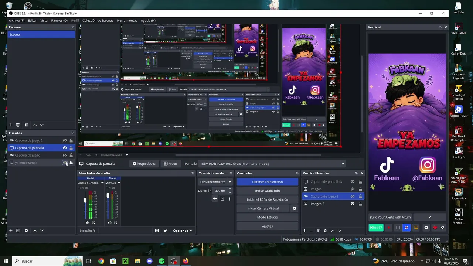Toggle visibility of Captura de juego 2
This screenshot has height=266, width=473.
pos(65,140)
